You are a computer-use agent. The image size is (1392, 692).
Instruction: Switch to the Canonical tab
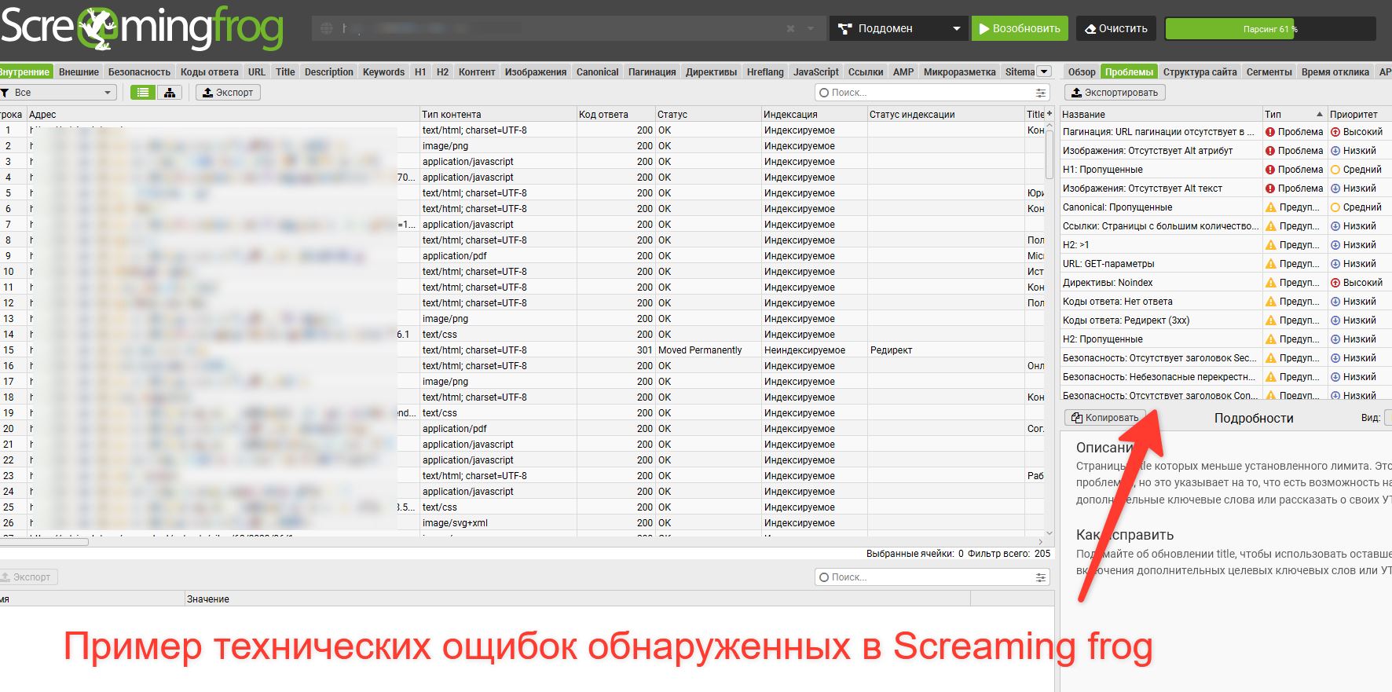[597, 71]
